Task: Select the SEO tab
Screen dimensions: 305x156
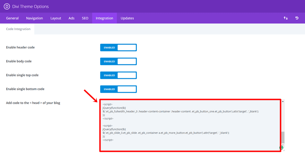Action: 85,18
